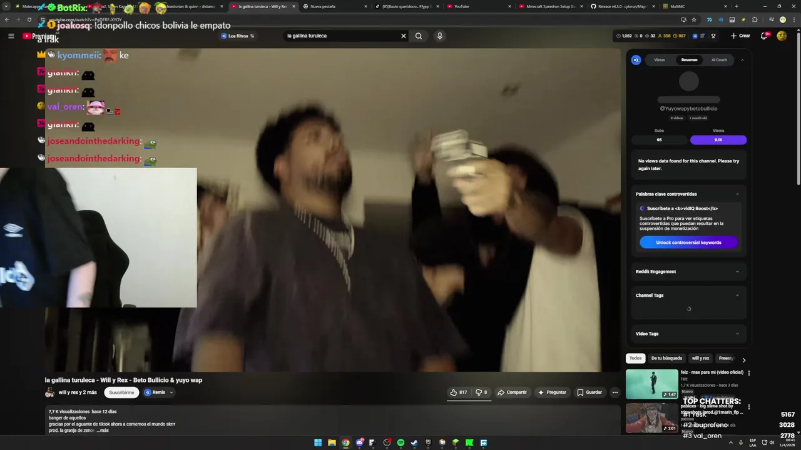Select the will y rex chip

[700, 358]
